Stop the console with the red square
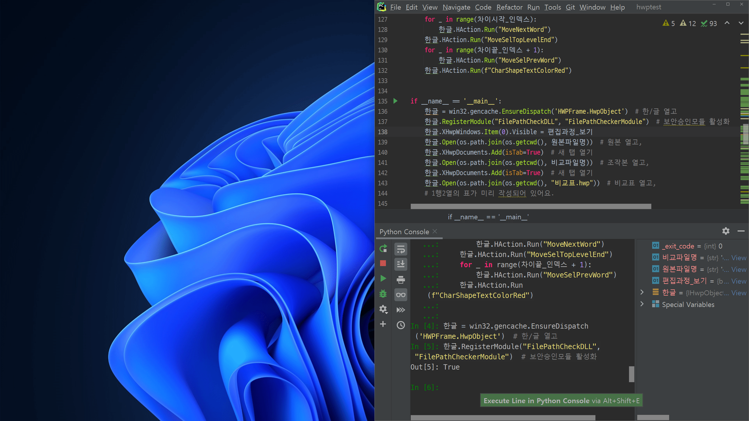Screen dimensions: 749x421 point(383,263)
